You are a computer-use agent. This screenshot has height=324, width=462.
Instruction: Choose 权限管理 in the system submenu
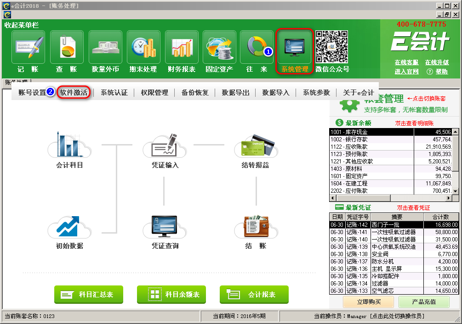[154, 93]
